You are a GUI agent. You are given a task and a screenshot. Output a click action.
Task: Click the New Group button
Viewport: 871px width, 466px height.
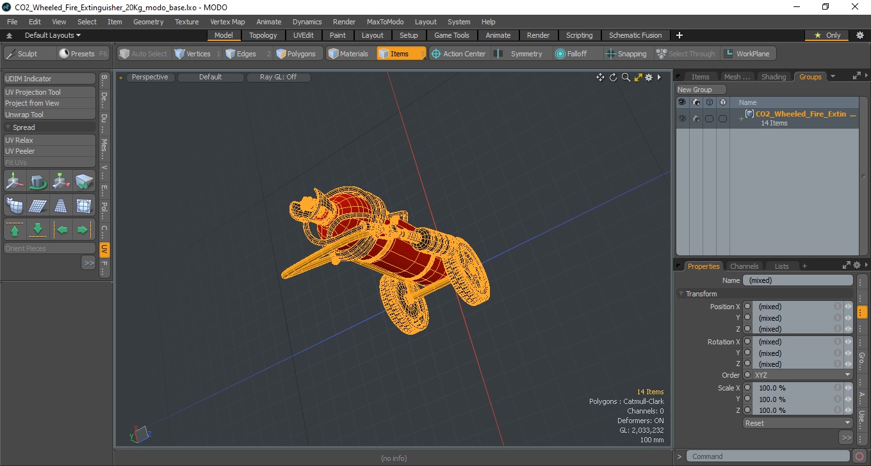[701, 90]
